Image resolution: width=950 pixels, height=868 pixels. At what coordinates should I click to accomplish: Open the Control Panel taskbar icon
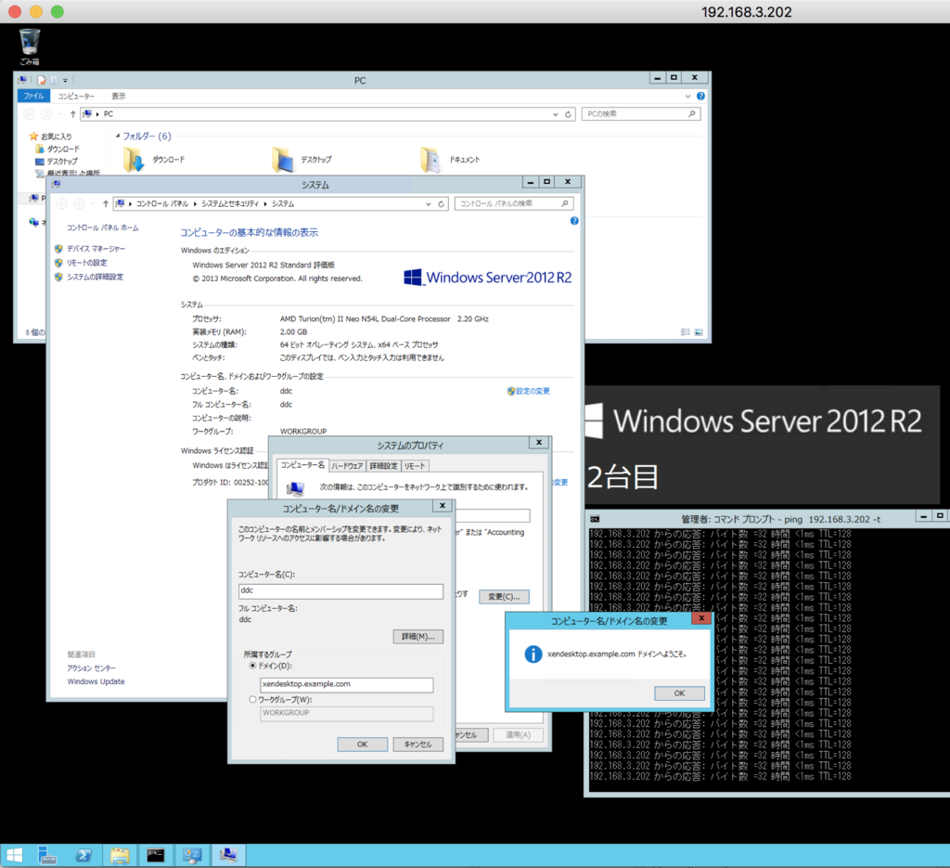192,855
